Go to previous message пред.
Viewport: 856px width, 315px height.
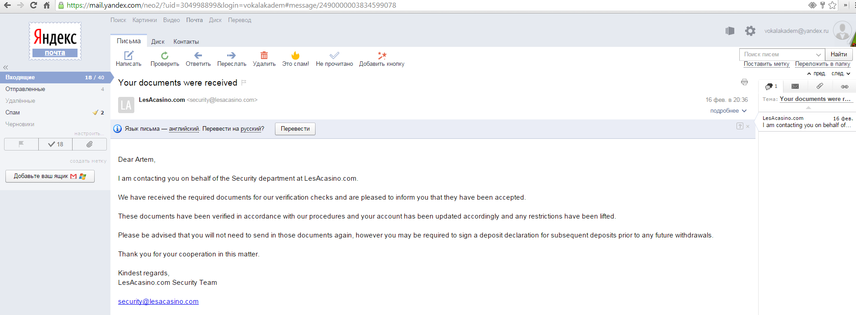pyautogui.click(x=816, y=73)
